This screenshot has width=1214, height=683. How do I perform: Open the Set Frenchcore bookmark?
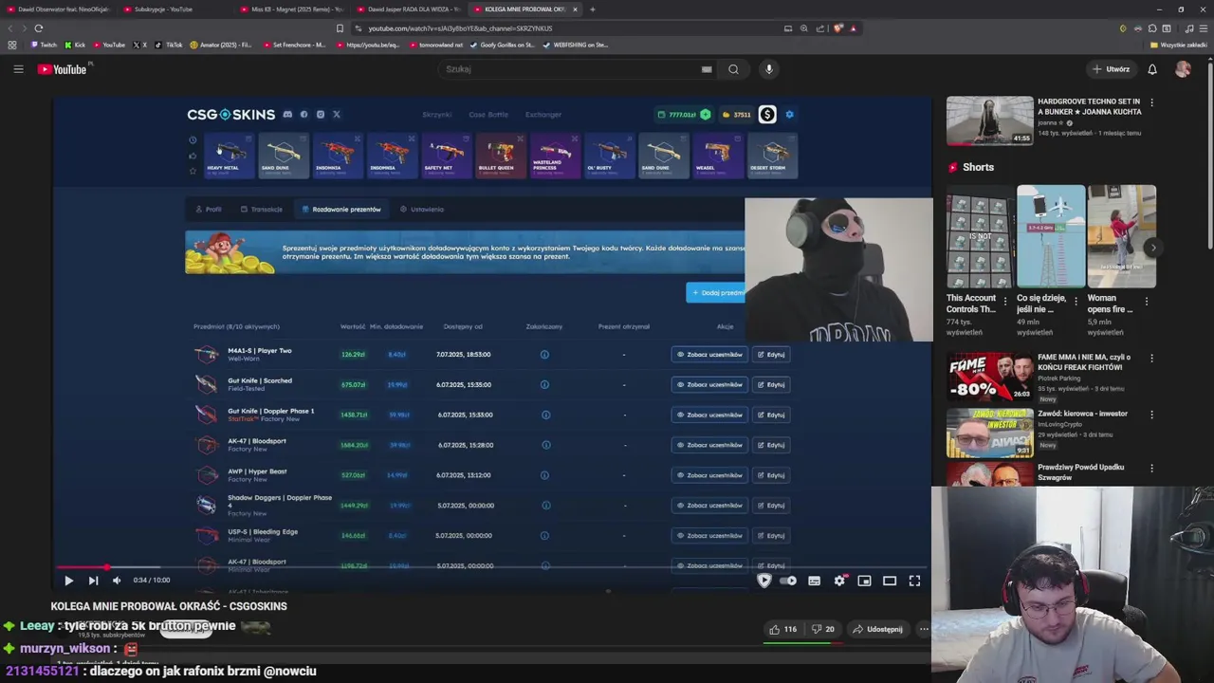click(x=295, y=45)
